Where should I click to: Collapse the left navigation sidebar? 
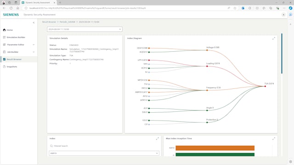(34, 22)
